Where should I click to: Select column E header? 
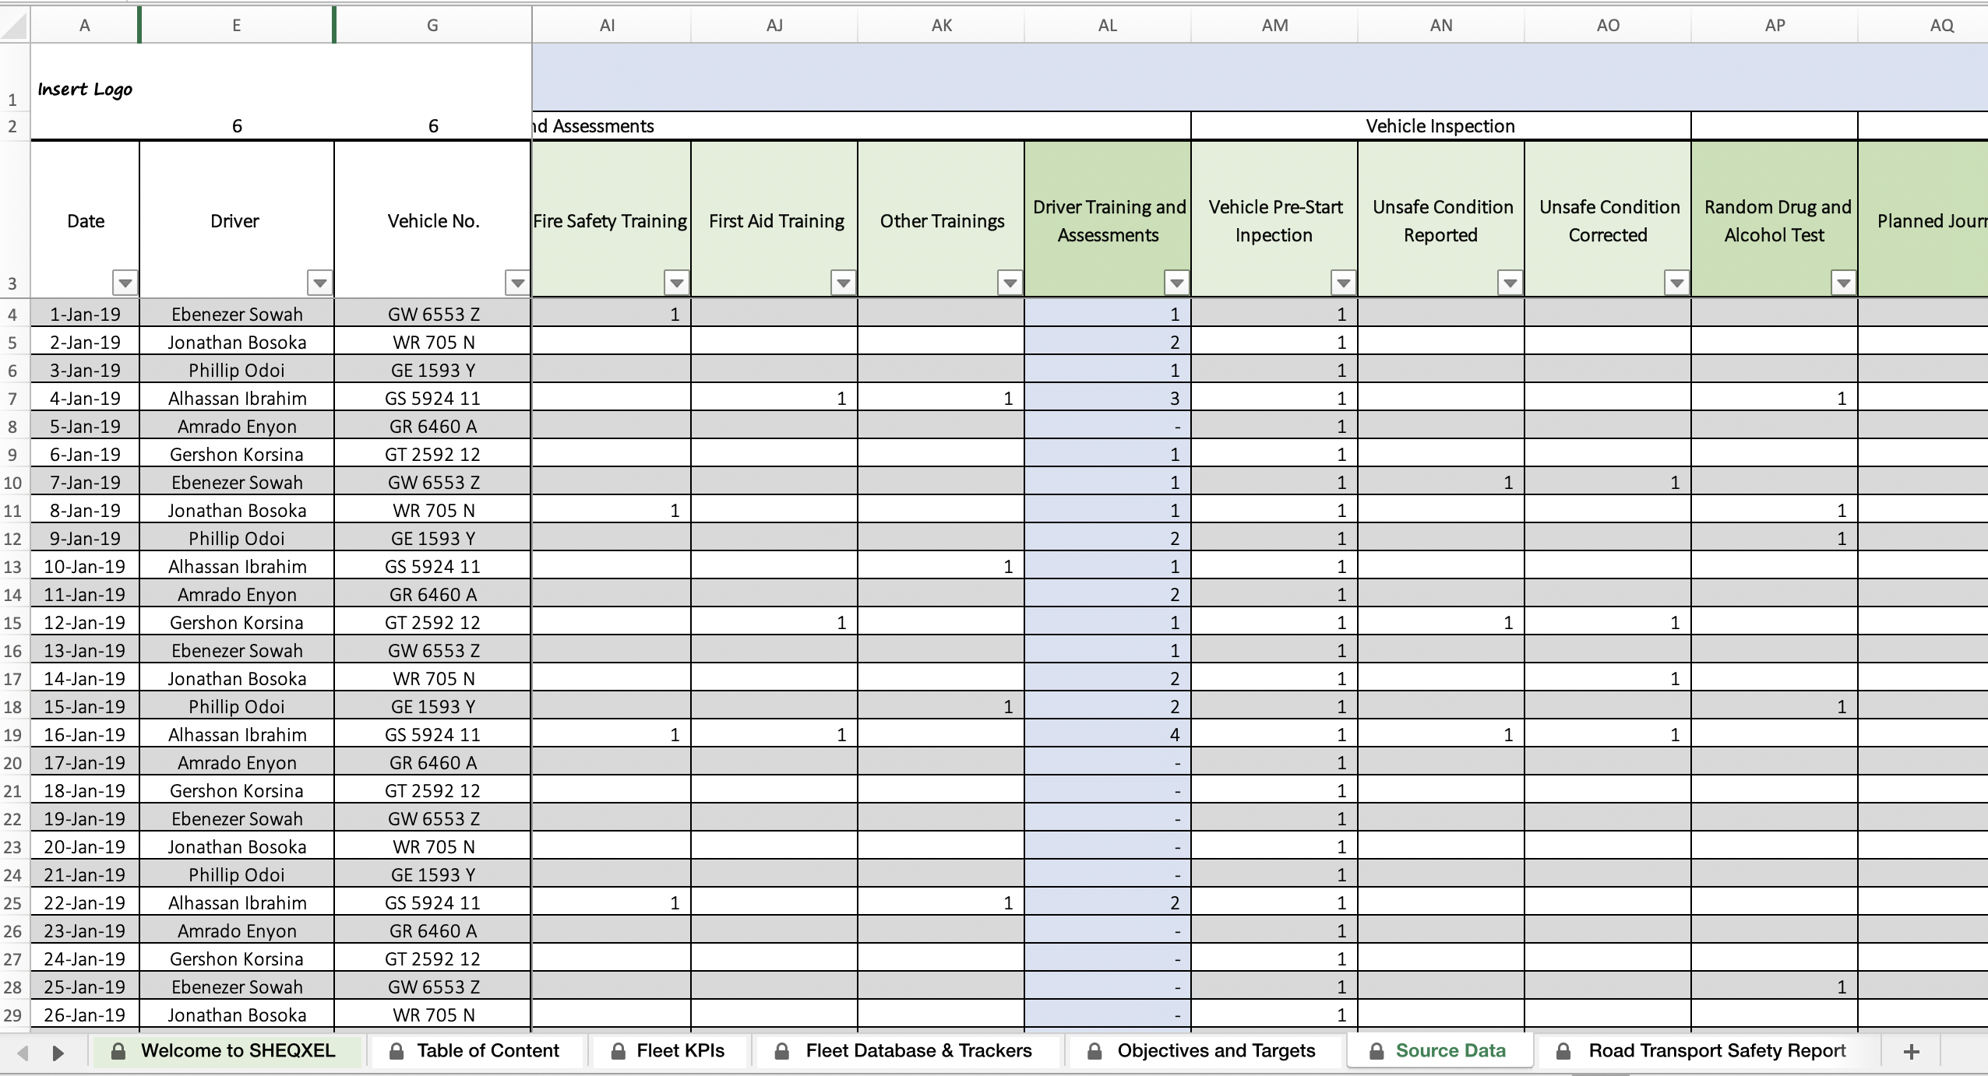[x=237, y=25]
